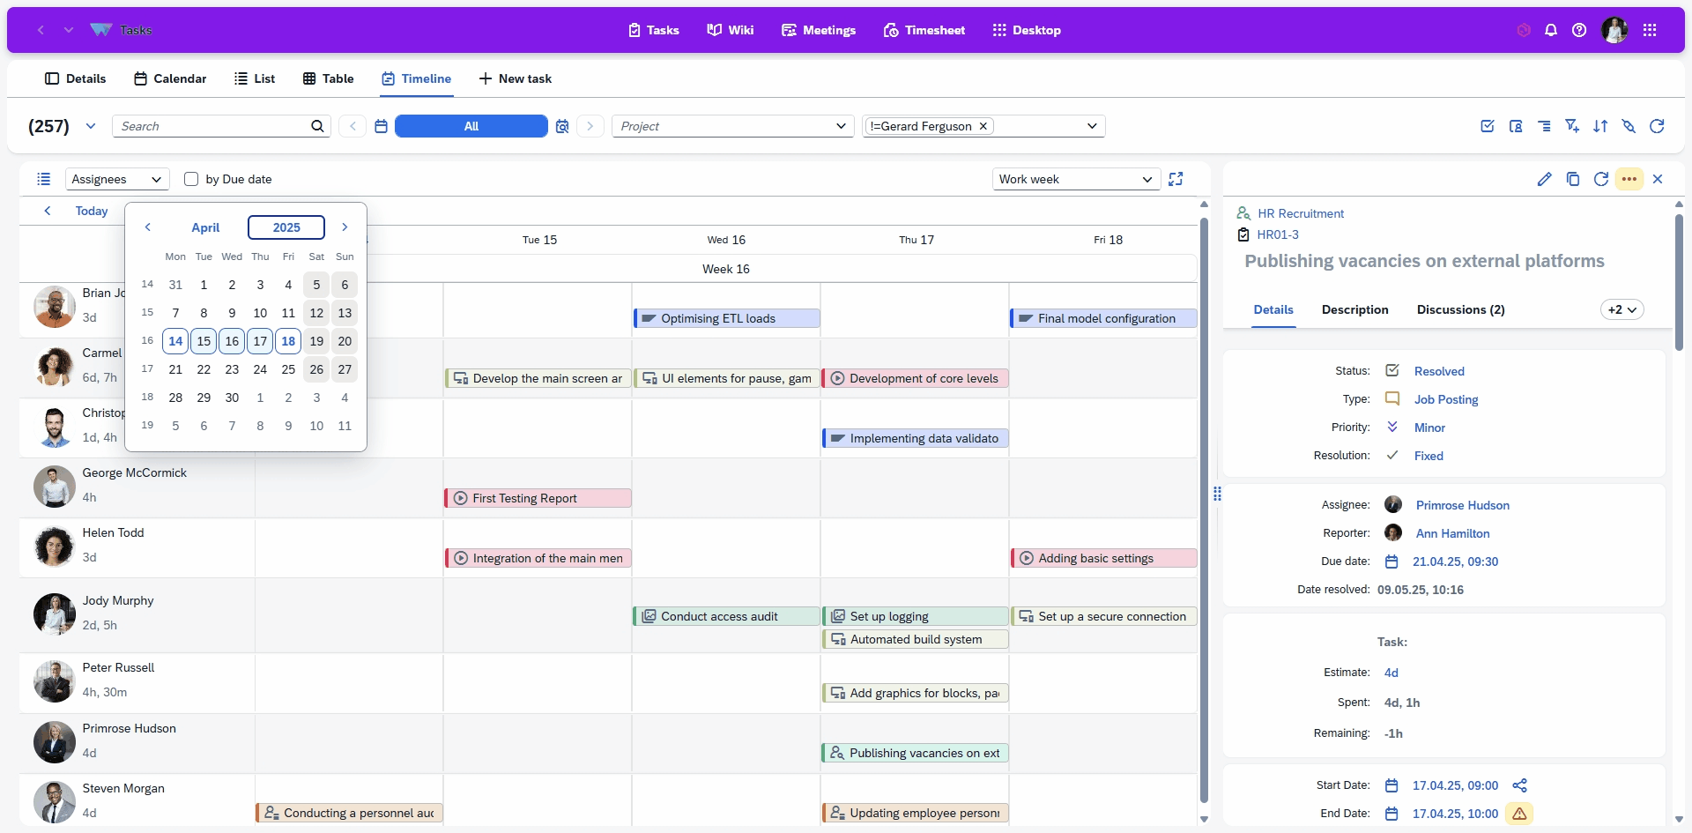Open the three-dots more actions menu

[x=1629, y=179]
